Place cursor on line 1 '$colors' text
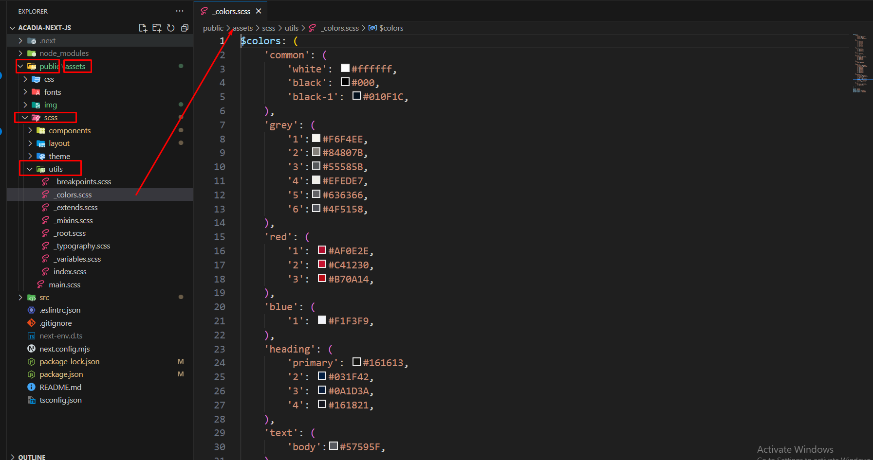Viewport: 873px width, 460px height. coord(261,41)
